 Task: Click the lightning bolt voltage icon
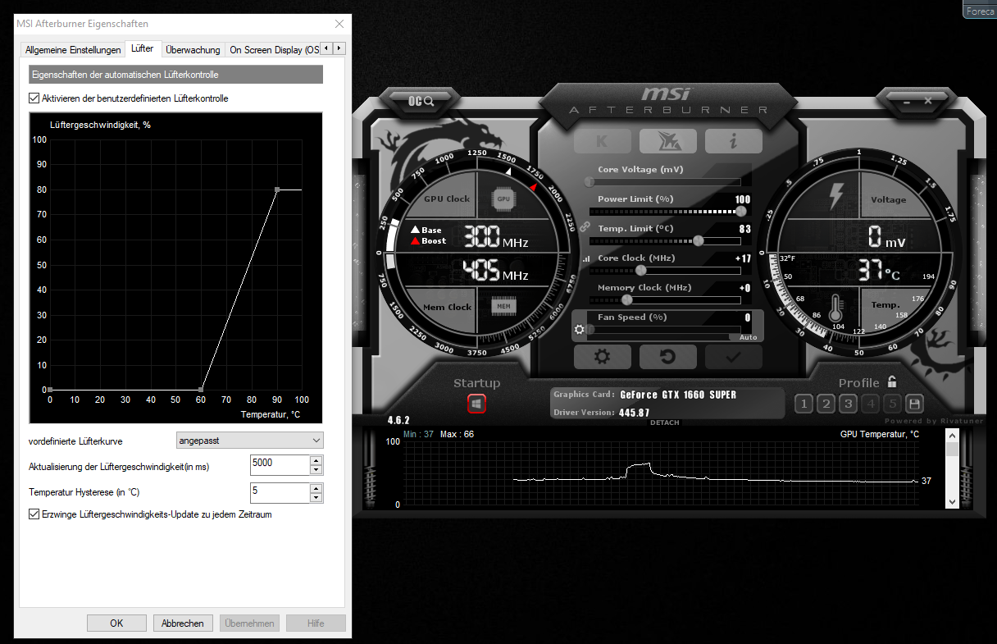tap(836, 197)
